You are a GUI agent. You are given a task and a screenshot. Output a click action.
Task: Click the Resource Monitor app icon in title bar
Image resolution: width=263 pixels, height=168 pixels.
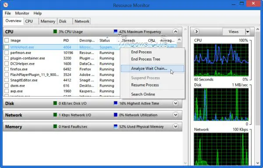(6, 5)
